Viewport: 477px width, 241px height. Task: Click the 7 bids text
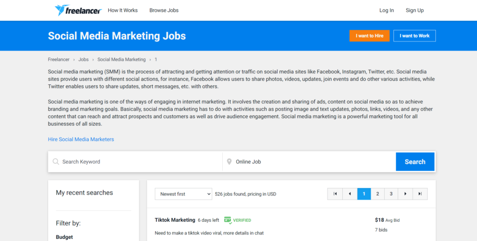coord(381,230)
